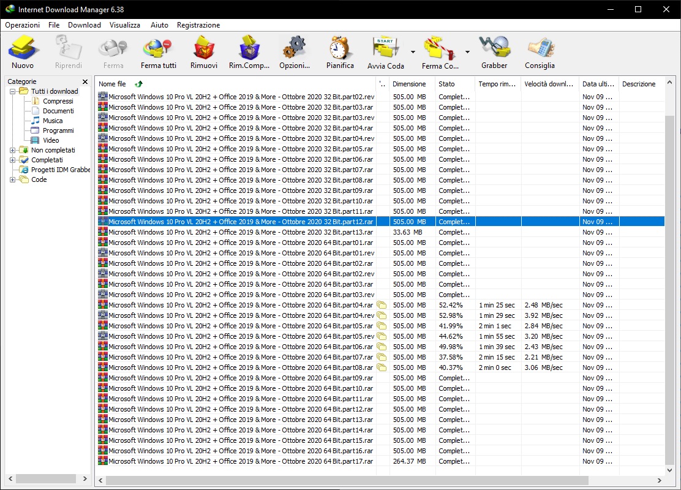Screen dimensions: 681x490
Task: Click the Consiglia toolbar icon
Action: coord(540,48)
